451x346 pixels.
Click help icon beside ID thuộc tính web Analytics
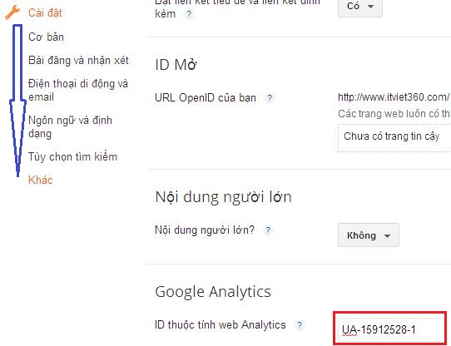[300, 325]
